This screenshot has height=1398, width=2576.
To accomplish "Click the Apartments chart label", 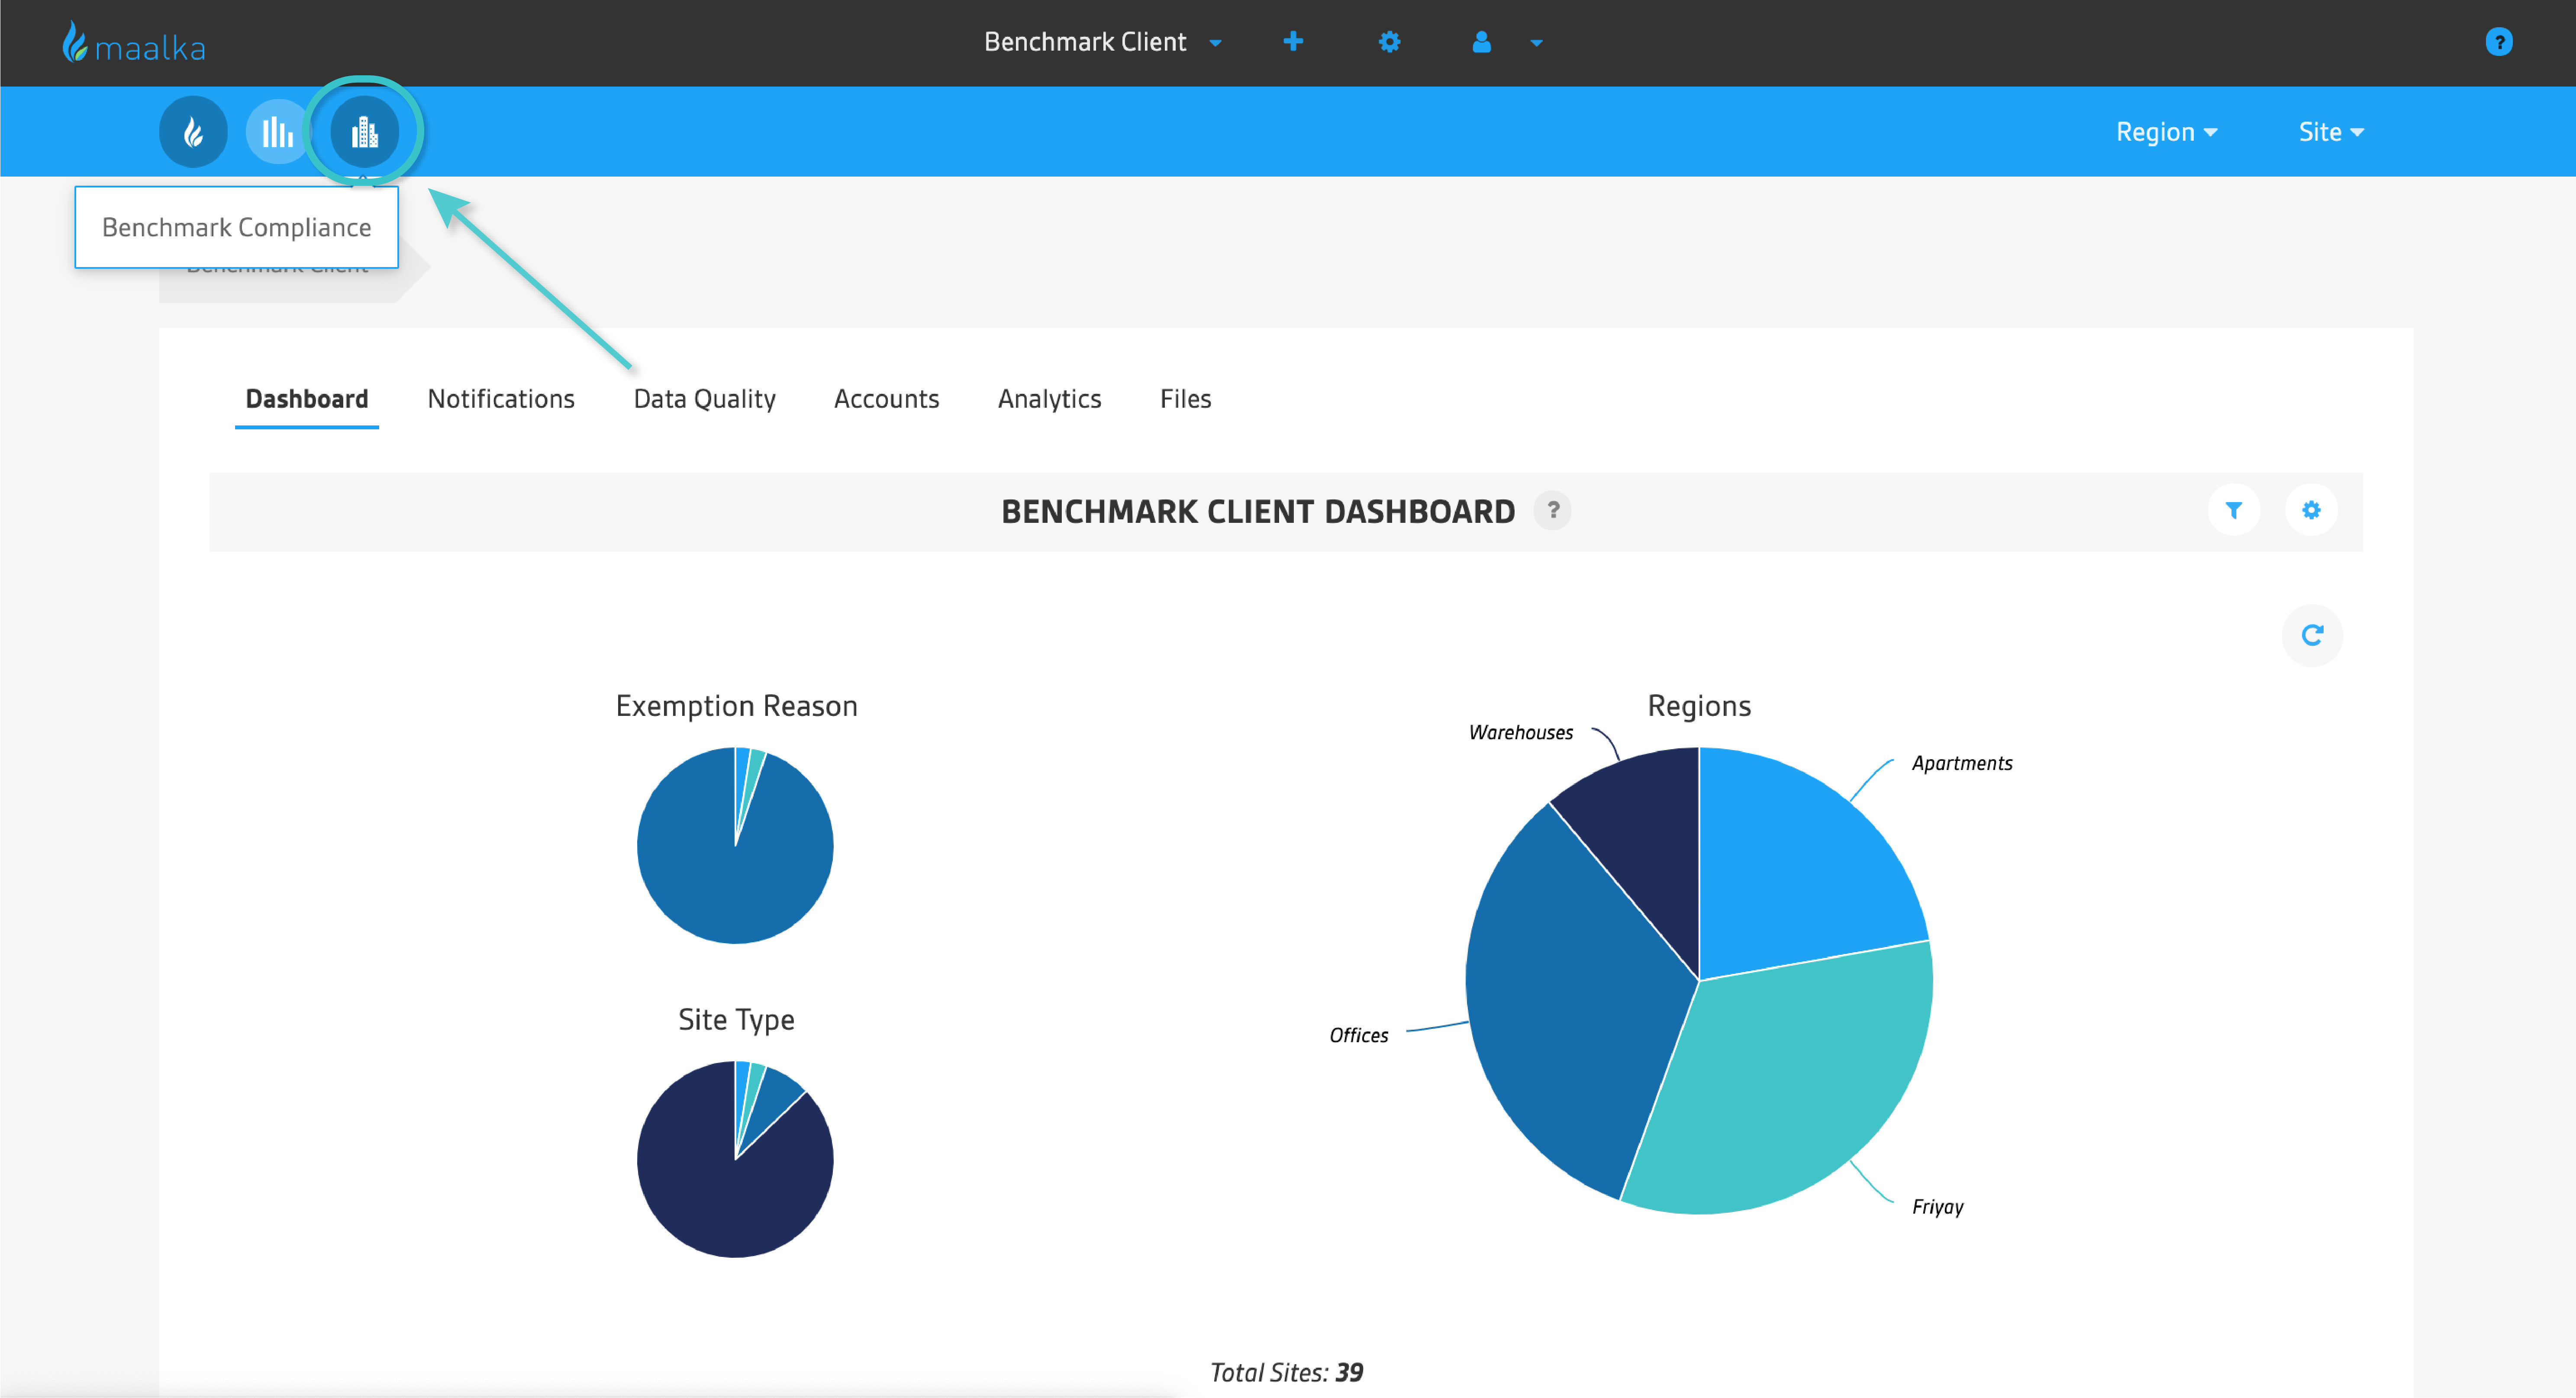I will (x=1962, y=764).
